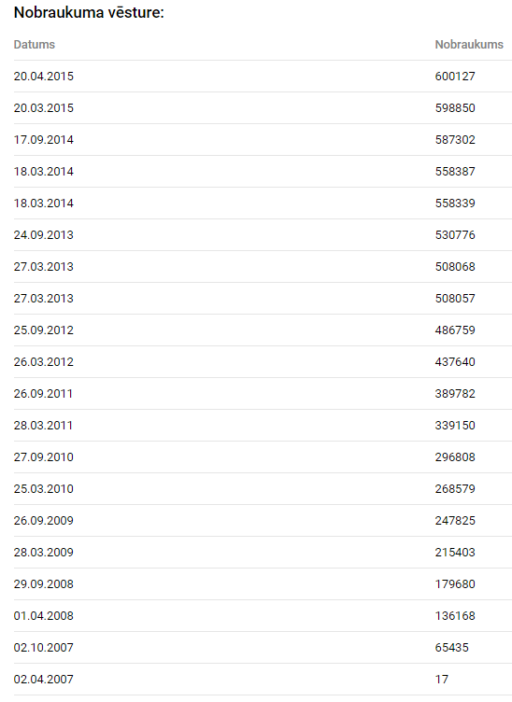This screenshot has height=702, width=512.
Task: Click mileage value 558339
Action: [455, 204]
